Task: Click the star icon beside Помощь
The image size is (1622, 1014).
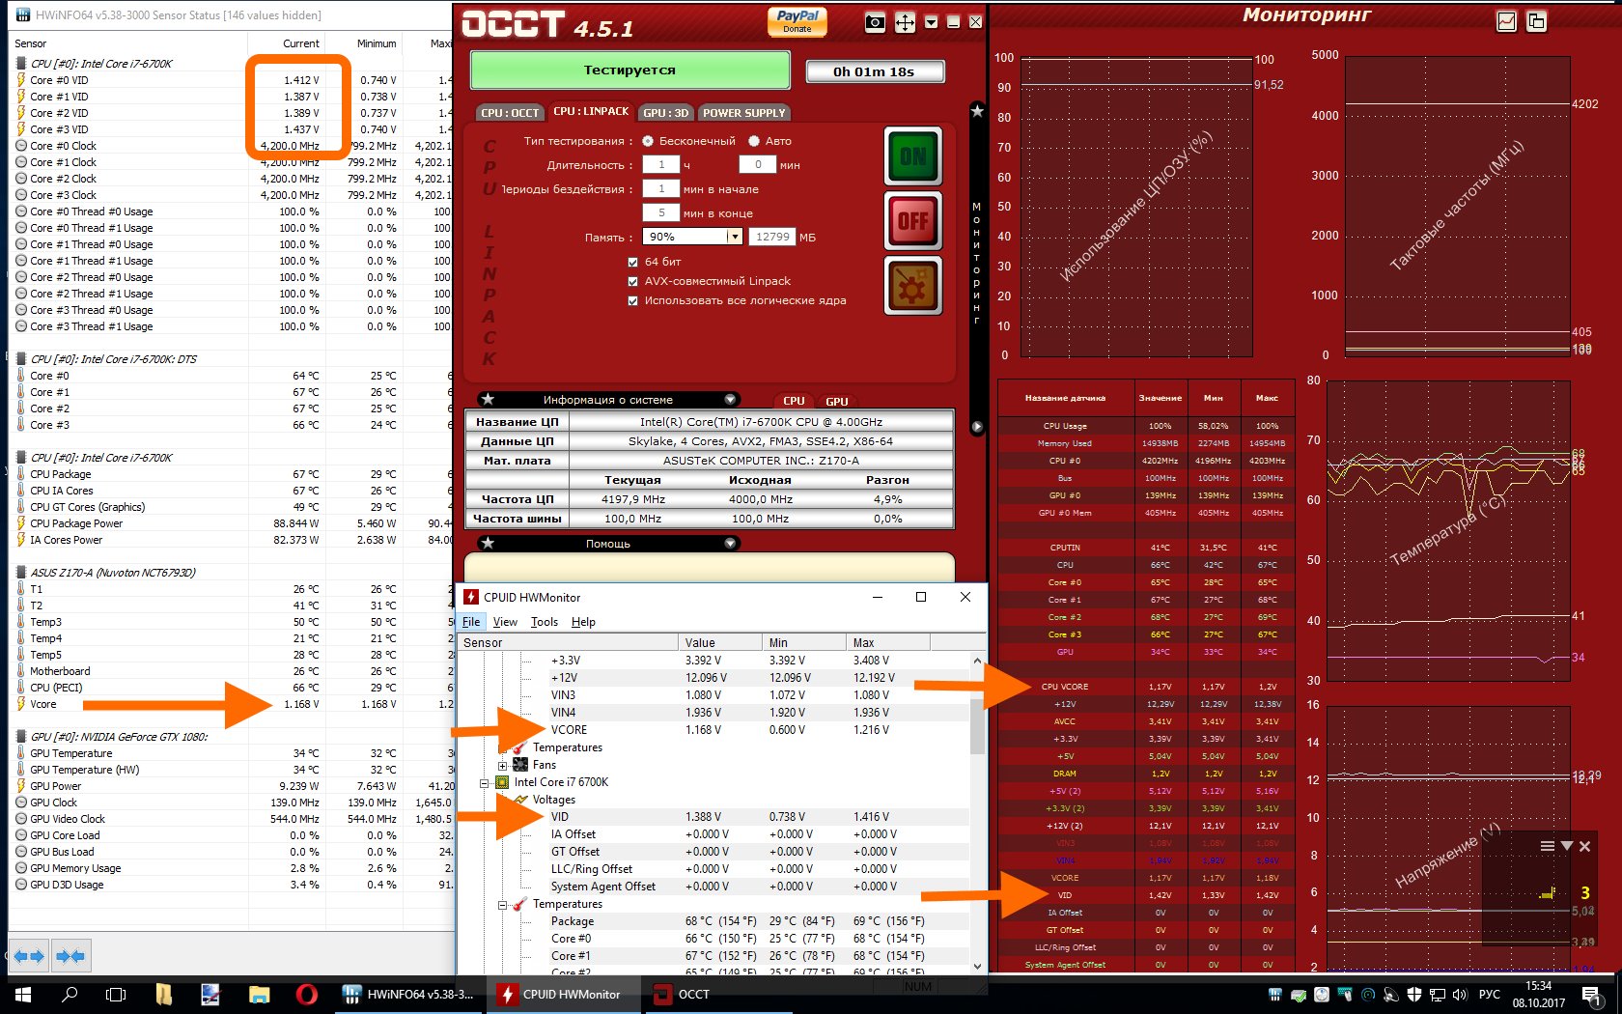Action: click(489, 544)
